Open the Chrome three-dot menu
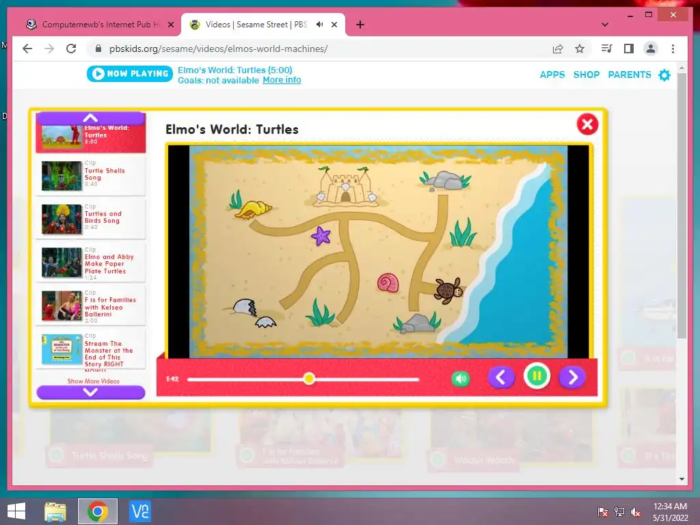700x525 pixels. (x=673, y=49)
